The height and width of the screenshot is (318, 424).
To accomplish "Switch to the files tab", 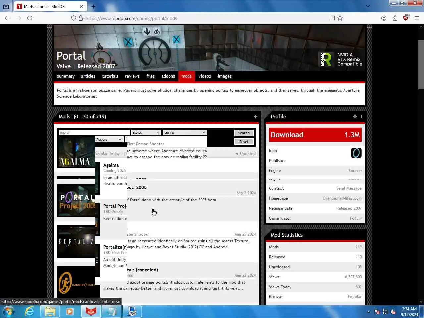I will coord(150,76).
